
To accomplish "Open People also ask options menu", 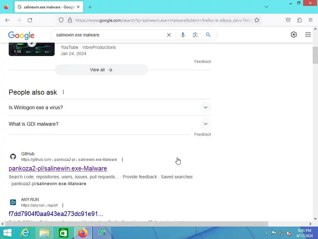I will coord(63,92).
